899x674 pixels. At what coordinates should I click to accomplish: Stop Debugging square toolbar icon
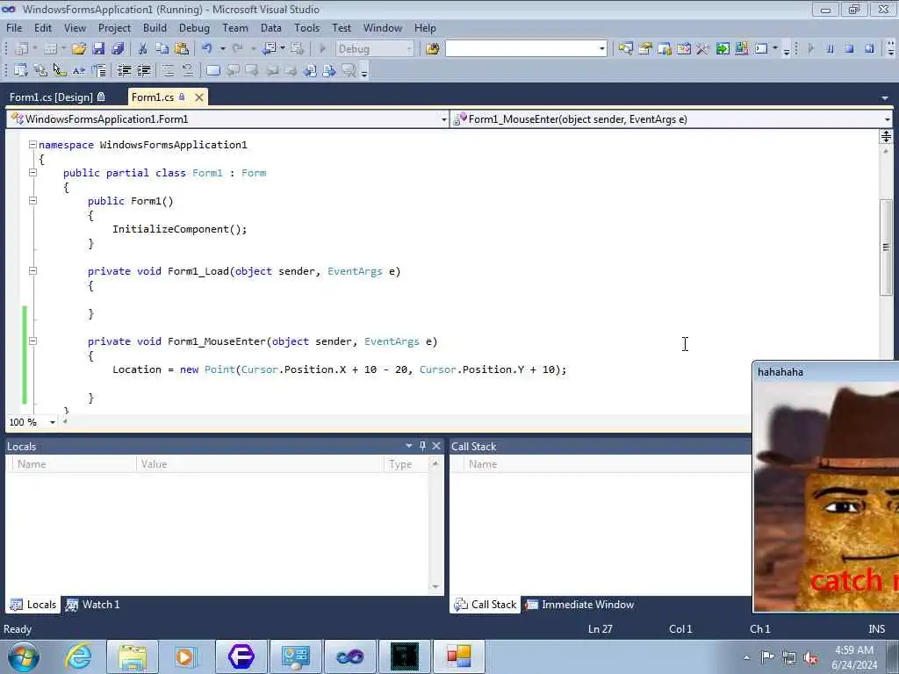point(850,49)
